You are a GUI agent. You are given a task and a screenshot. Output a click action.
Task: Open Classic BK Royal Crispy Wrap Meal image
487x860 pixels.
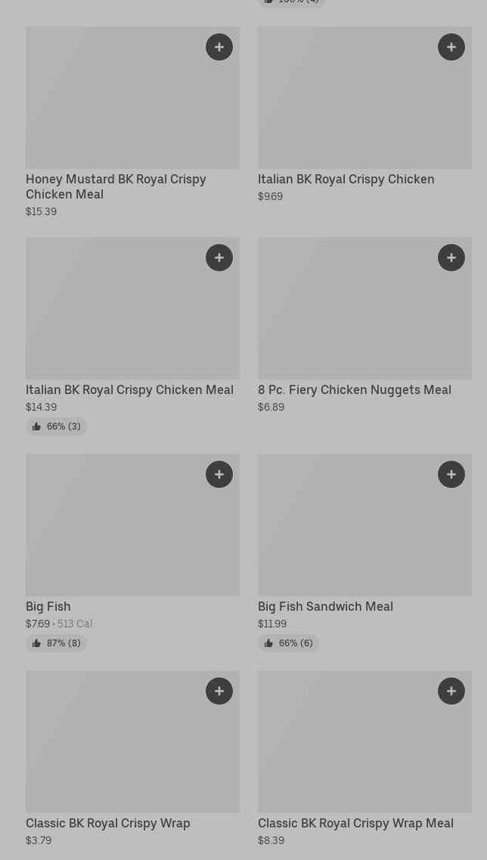348,750
